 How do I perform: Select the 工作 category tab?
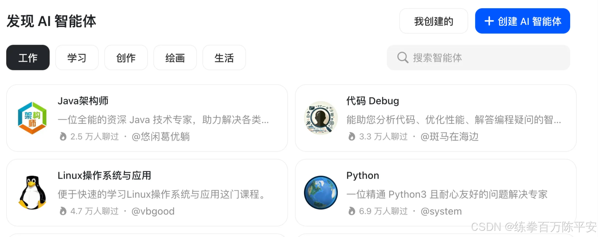pyautogui.click(x=28, y=57)
